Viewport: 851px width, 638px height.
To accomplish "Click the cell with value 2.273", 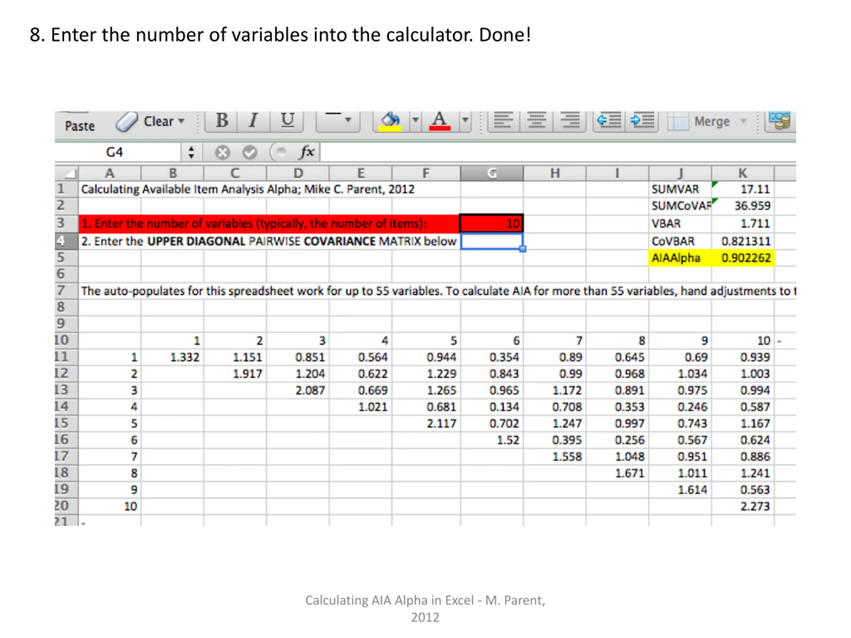I will (x=743, y=506).
